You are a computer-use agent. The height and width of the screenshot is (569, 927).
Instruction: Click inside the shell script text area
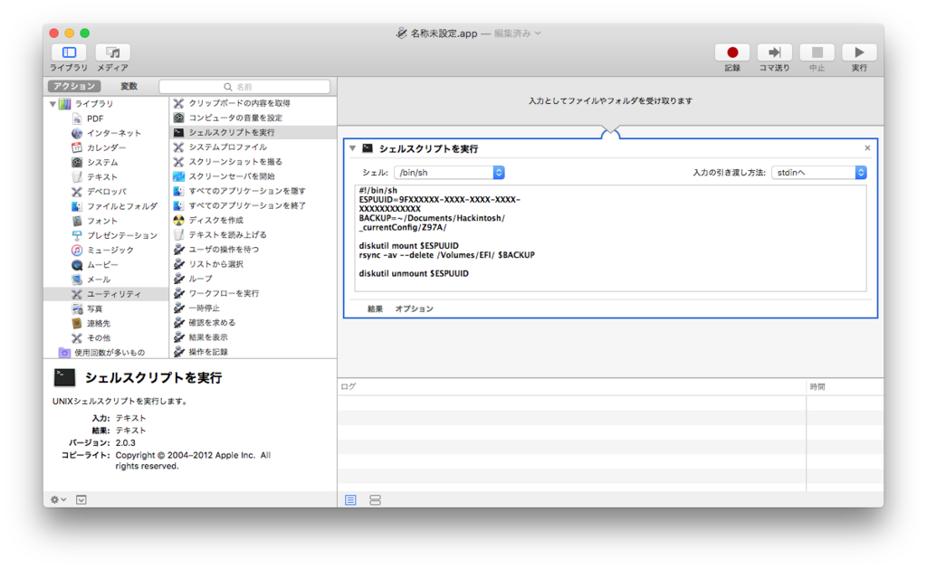(611, 238)
